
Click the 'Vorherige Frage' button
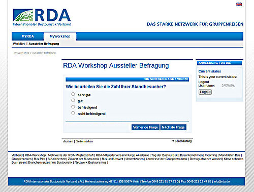point(145,127)
